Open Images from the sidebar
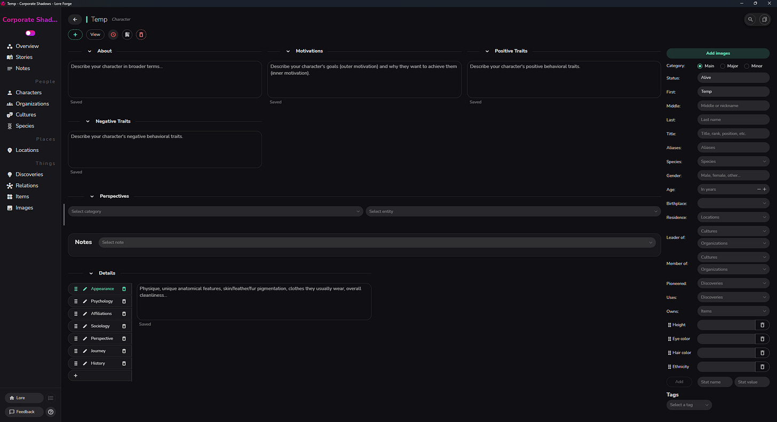Screen dimensions: 777x422 coord(25,208)
